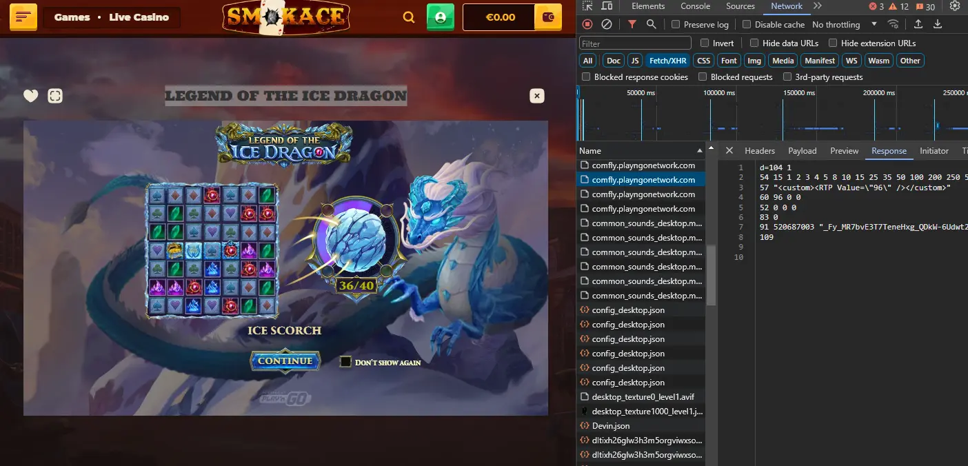The height and width of the screenshot is (466, 968).
Task: Click the €0.00 balance display
Action: pyautogui.click(x=501, y=17)
